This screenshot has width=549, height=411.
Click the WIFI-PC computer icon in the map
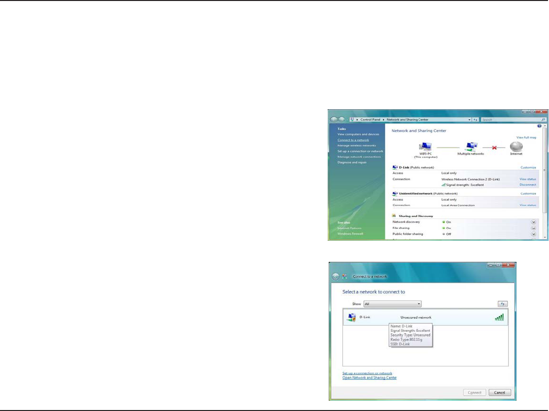pyautogui.click(x=425, y=146)
